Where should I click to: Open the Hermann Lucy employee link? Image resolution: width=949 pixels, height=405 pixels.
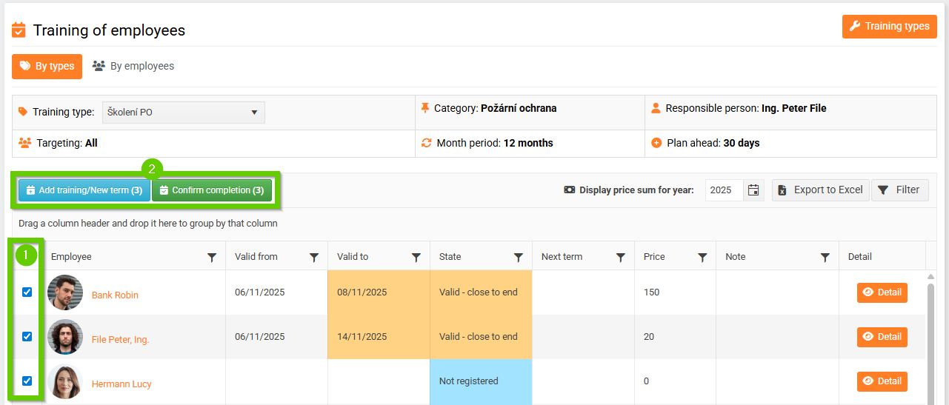pos(121,384)
